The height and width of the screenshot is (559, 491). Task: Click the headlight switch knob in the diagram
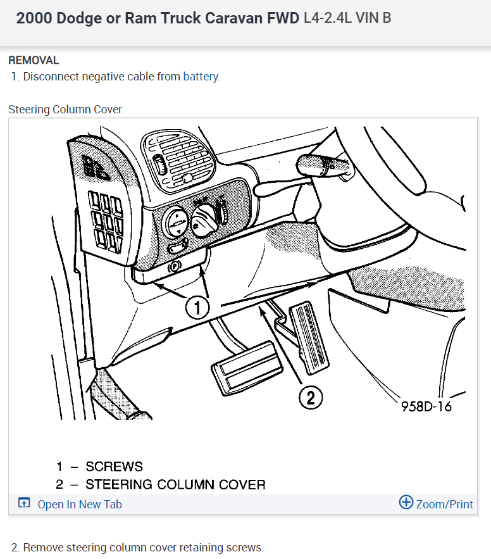[x=204, y=220]
